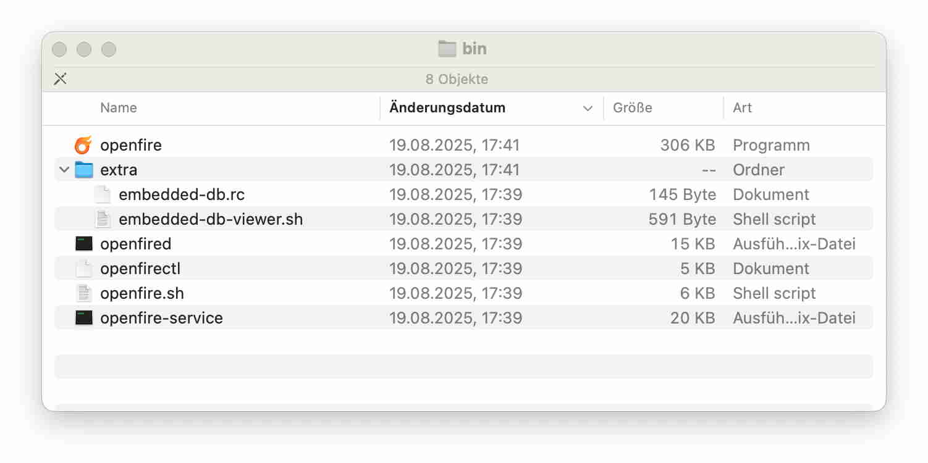The width and height of the screenshot is (928, 463).
Task: Sort by Art column header
Action: [742, 107]
